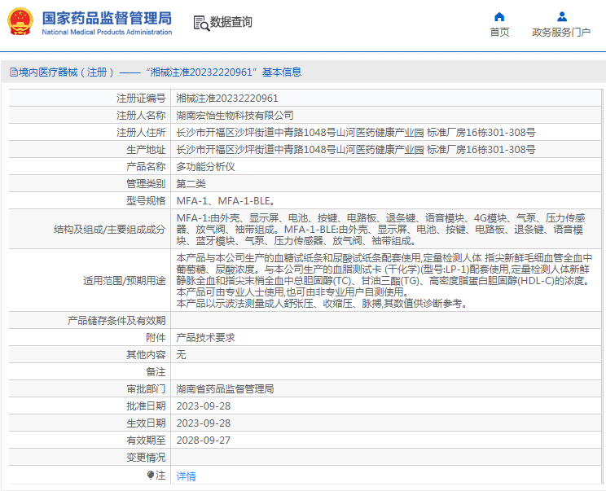This screenshot has height=491, width=606.
Task: Click the 型号规格 row label
Action: coord(146,201)
